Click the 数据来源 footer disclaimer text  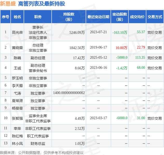[x=42, y=153]
